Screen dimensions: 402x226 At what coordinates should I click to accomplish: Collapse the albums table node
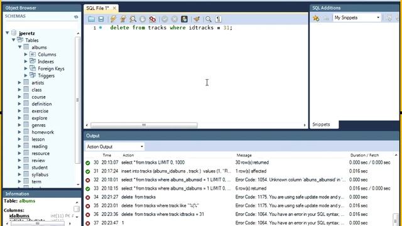tap(19, 47)
